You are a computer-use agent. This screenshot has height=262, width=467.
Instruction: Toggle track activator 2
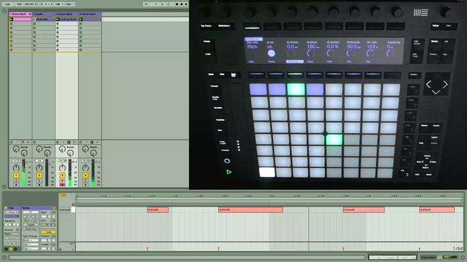(x=39, y=175)
